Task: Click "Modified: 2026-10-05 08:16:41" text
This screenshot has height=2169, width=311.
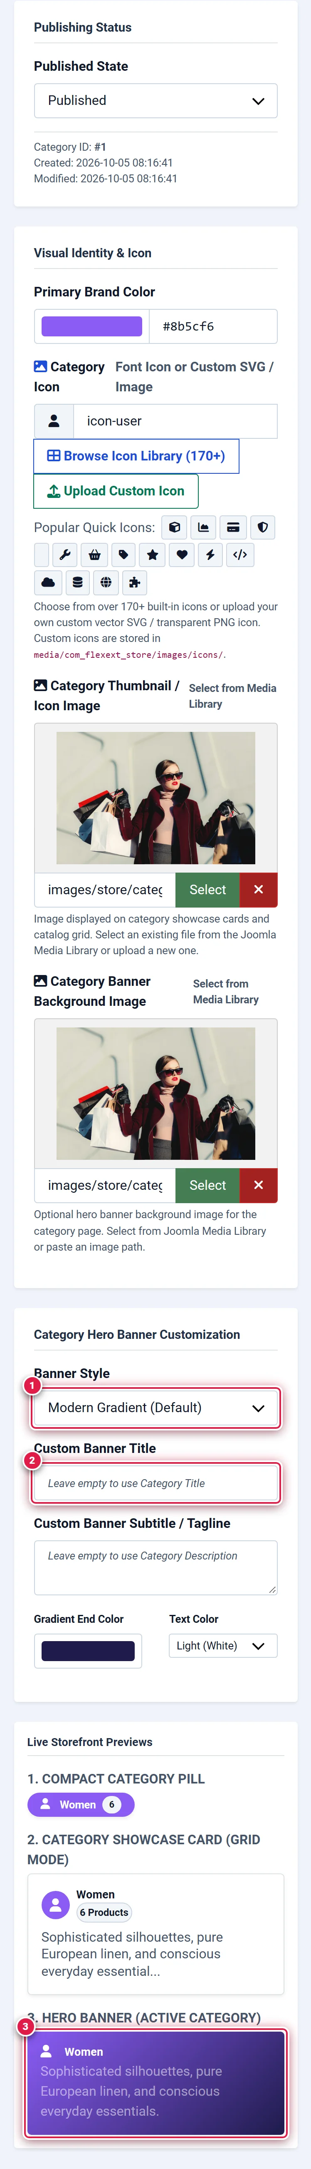Action: (105, 179)
